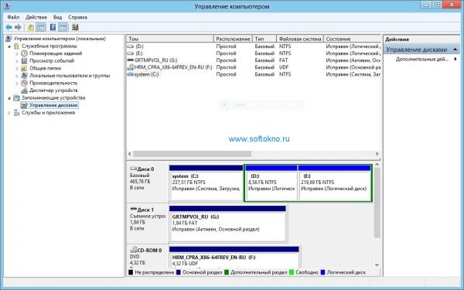464x290 pixels.
Task: Click the Up one level folder icon
Action: [31, 28]
